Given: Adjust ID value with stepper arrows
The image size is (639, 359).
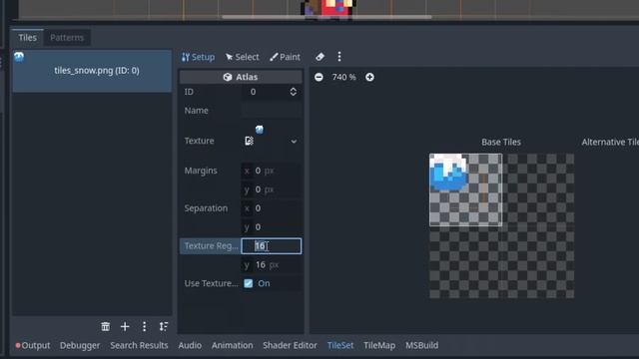Looking at the screenshot, I should [293, 92].
